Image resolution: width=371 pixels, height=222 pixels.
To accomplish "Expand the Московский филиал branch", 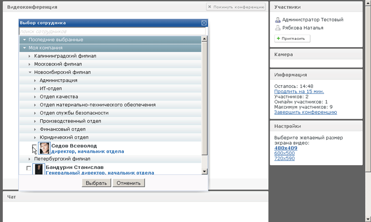I will click(x=29, y=64).
